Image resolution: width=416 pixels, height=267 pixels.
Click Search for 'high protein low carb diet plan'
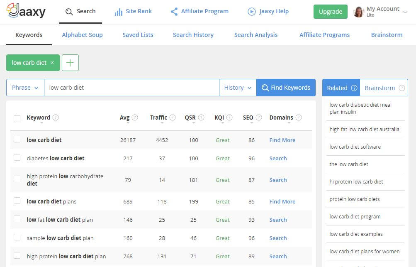pos(278,256)
